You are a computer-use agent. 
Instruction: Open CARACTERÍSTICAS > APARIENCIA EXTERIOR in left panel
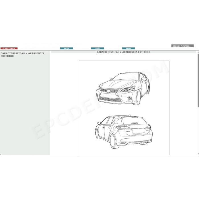[x=22, y=55]
